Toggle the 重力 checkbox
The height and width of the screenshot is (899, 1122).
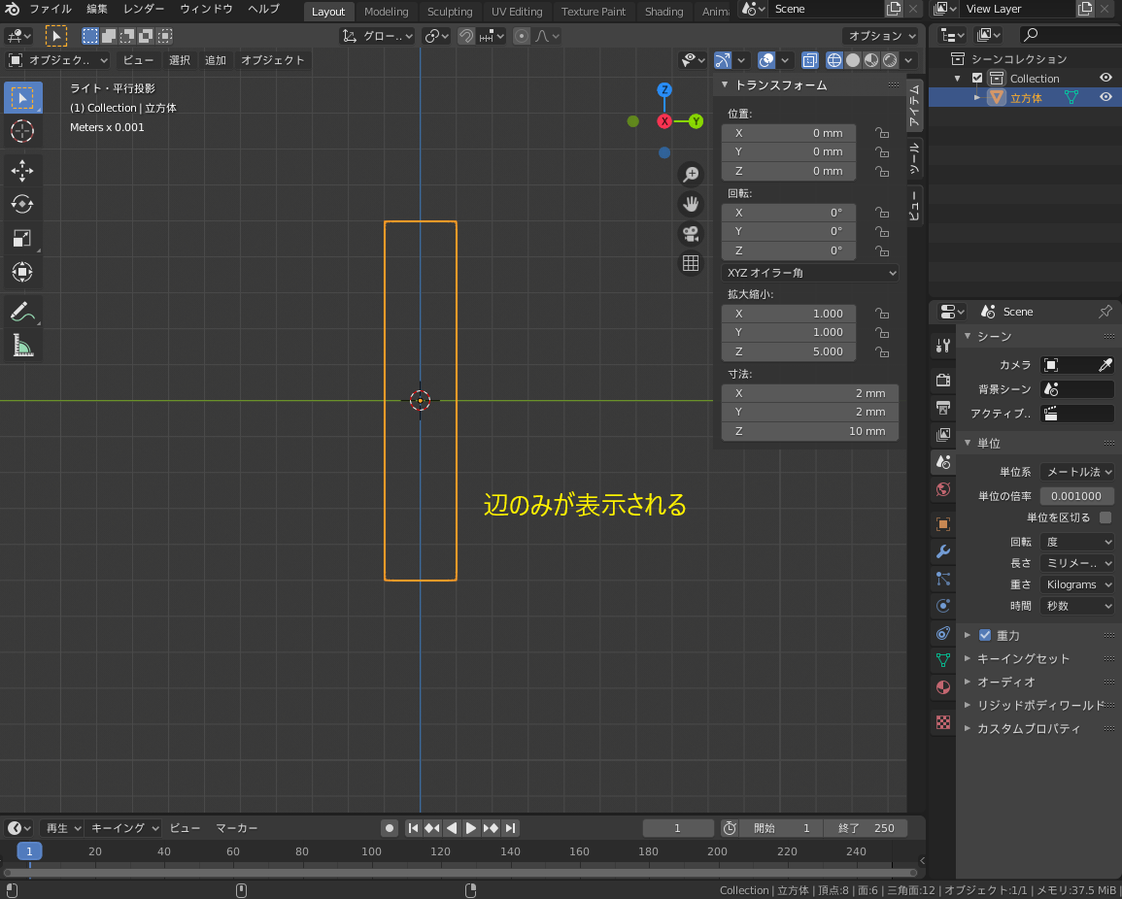click(985, 635)
